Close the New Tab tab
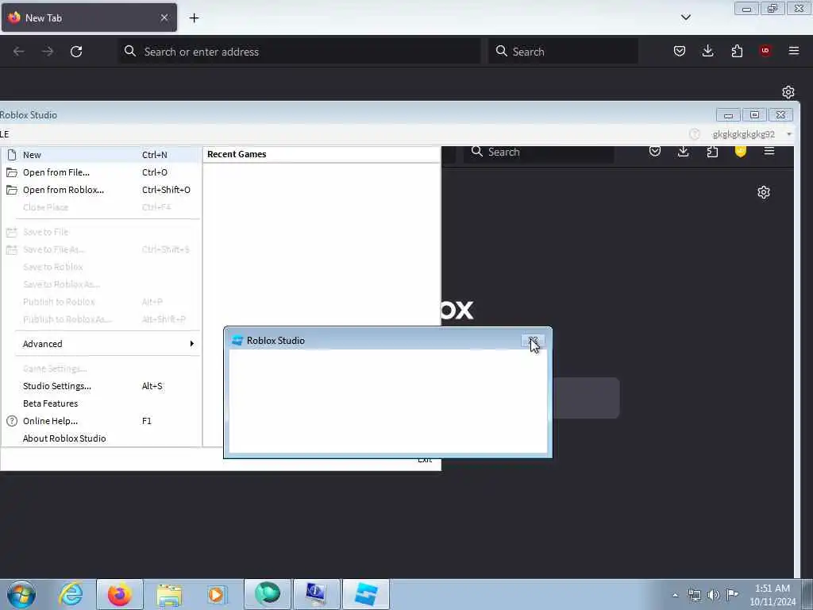The height and width of the screenshot is (610, 813). pyautogui.click(x=164, y=17)
